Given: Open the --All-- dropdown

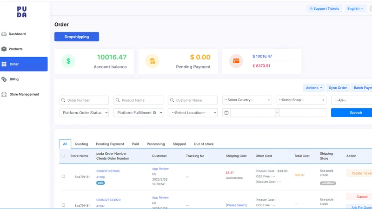Looking at the screenshot, I should point(352,100).
